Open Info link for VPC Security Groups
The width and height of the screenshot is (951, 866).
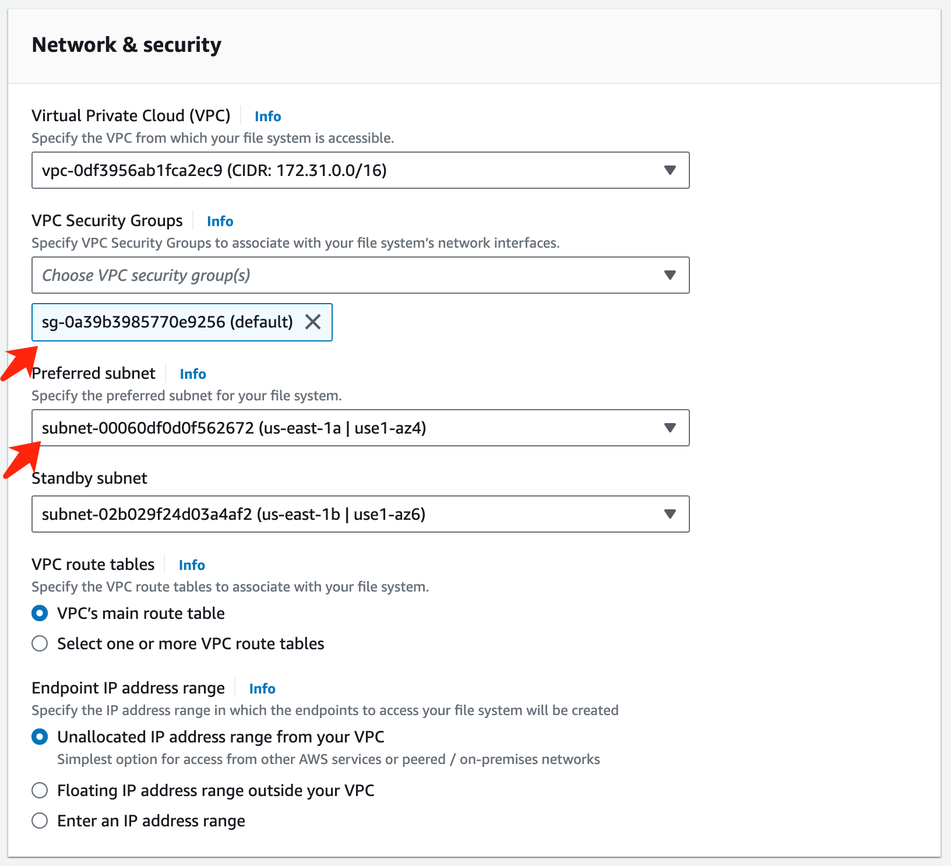click(220, 221)
